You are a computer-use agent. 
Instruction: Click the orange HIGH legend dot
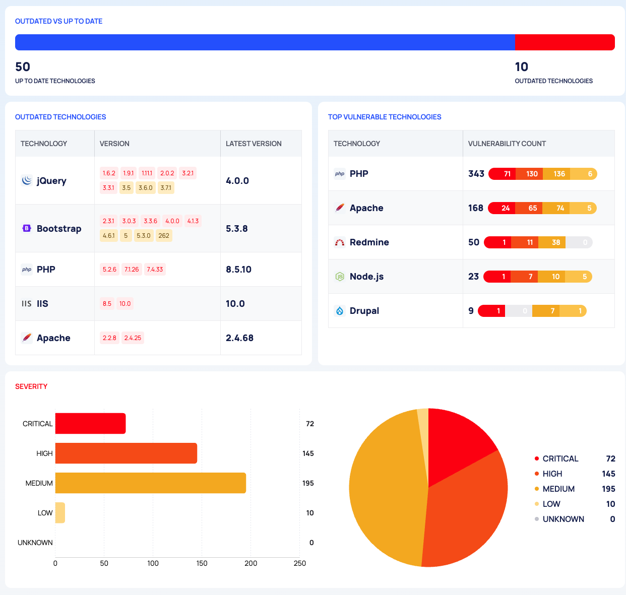pyautogui.click(x=537, y=474)
